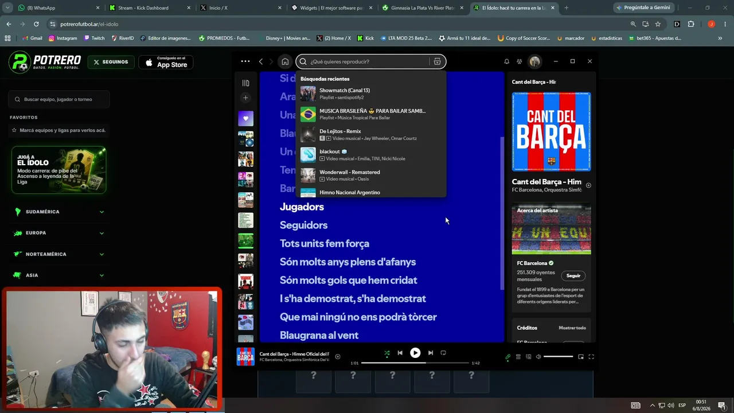Switch to WhatsApp browser tab
Viewport: 734px width, 413px height.
59,8
